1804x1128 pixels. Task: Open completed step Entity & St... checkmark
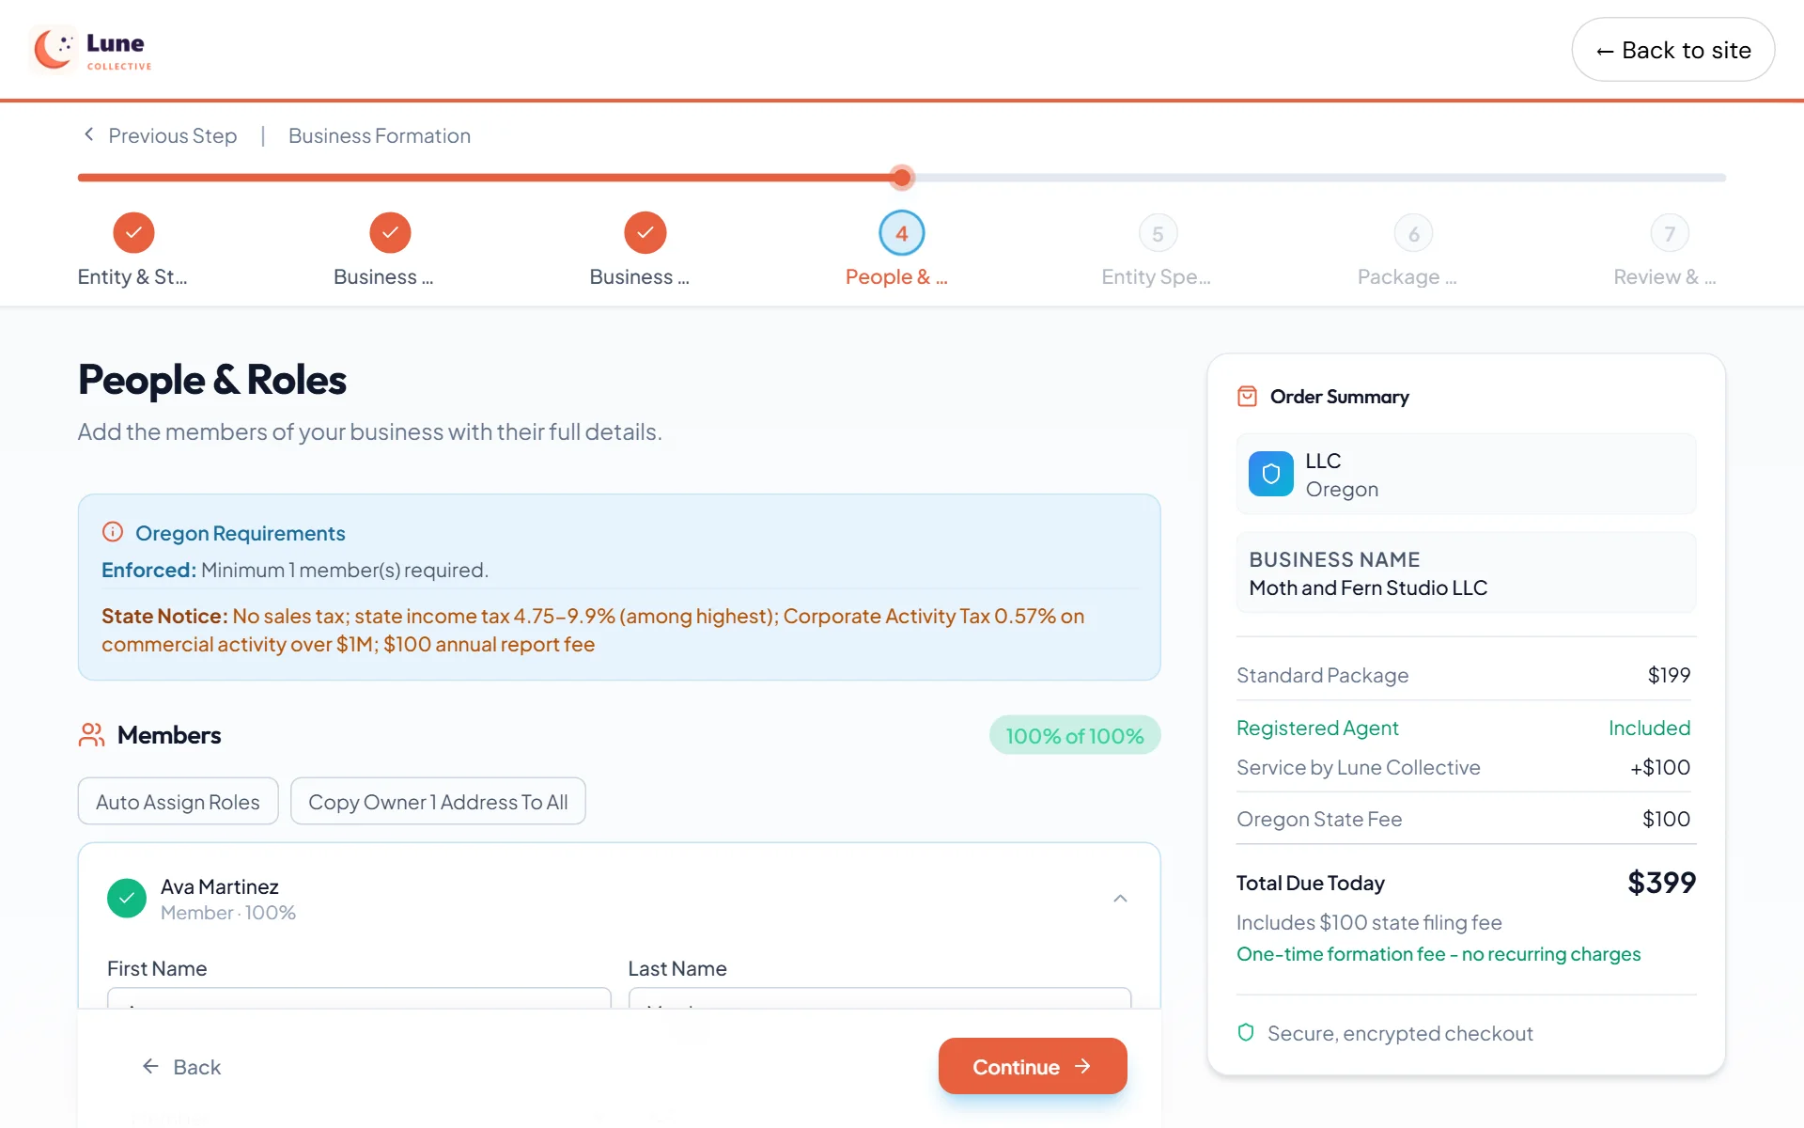point(133,232)
